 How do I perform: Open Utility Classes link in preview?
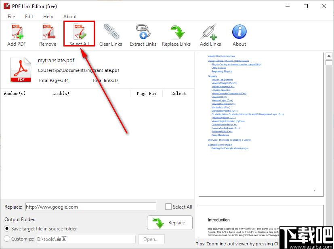[x=219, y=68]
